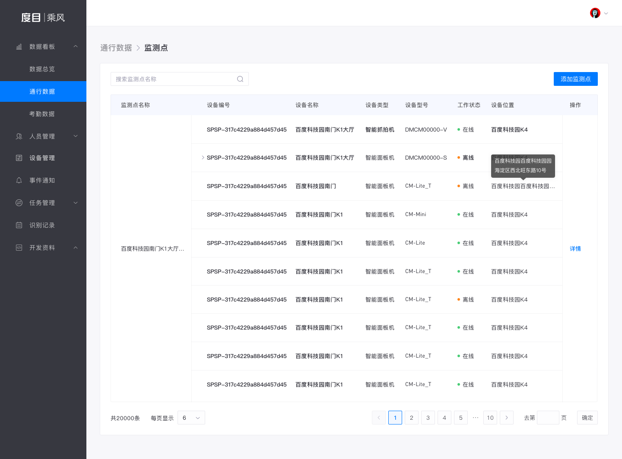622x459 pixels.
Task: Open 考勤数据 in the sidebar
Action: pyautogui.click(x=42, y=114)
